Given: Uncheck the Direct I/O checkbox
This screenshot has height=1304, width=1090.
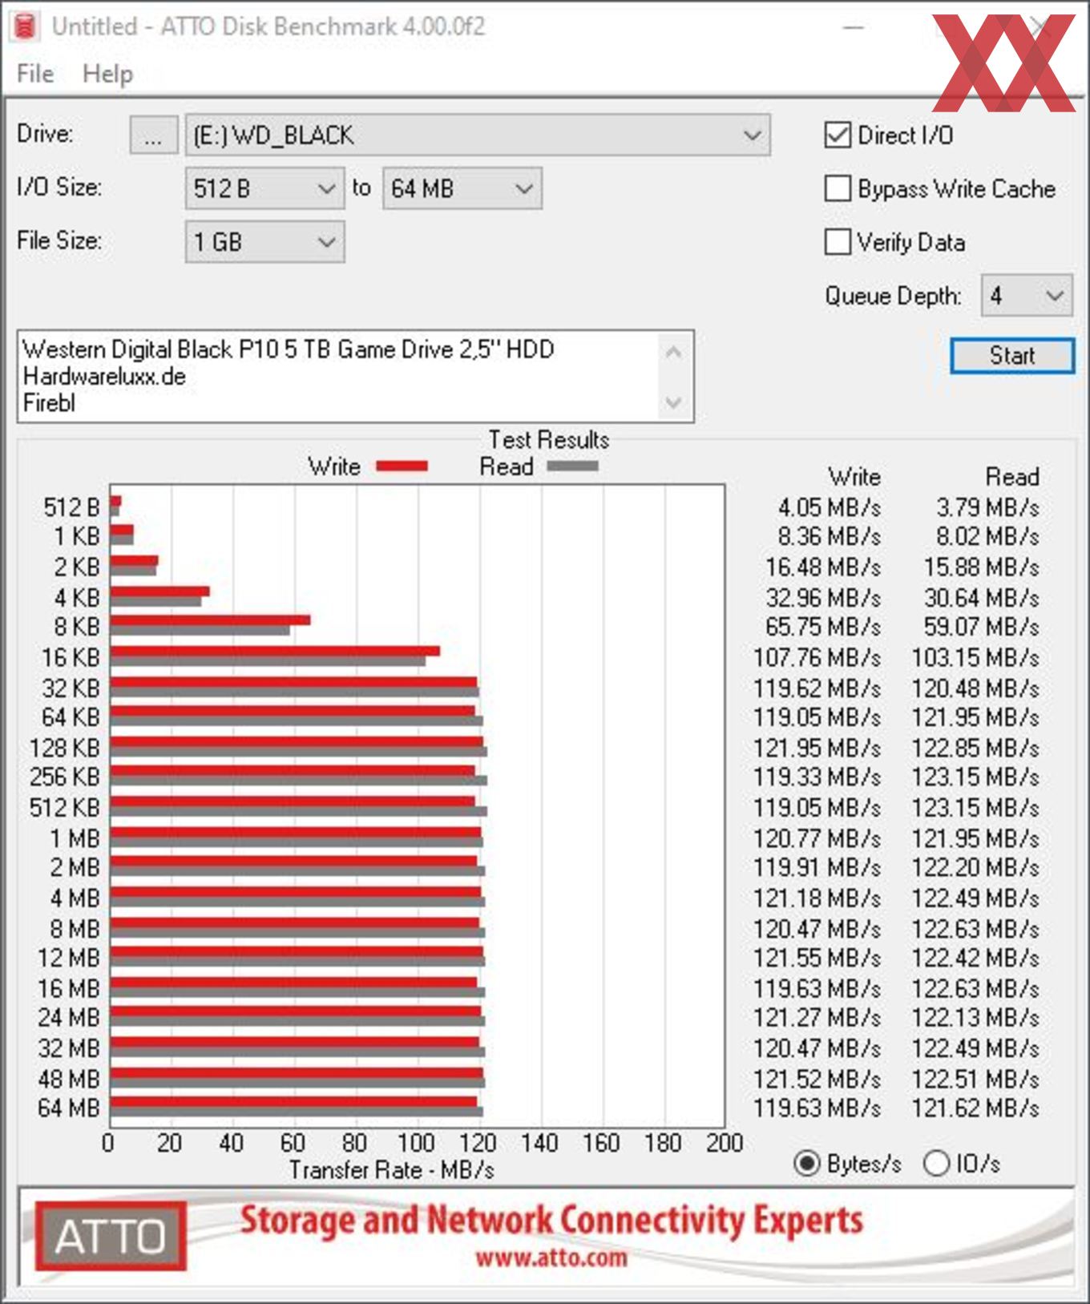Looking at the screenshot, I should pos(838,135).
